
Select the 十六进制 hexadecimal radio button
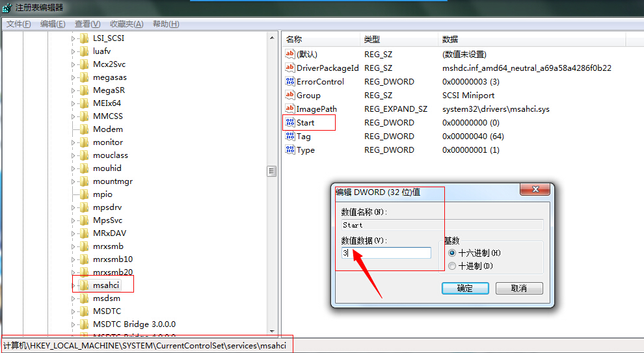click(453, 253)
